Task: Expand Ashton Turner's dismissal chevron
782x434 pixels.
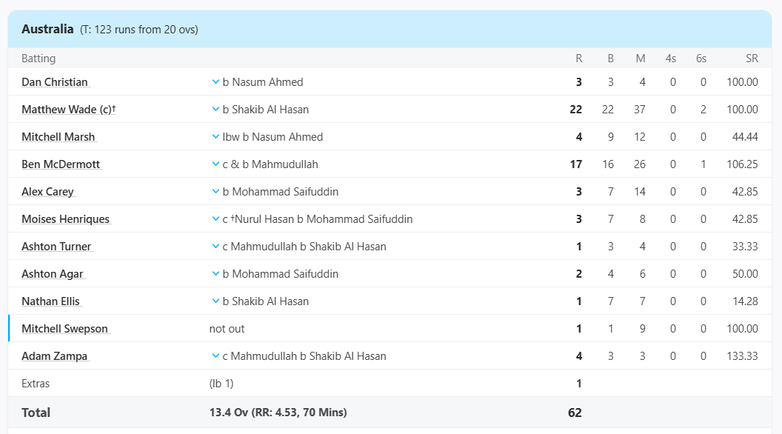Action: pos(215,247)
